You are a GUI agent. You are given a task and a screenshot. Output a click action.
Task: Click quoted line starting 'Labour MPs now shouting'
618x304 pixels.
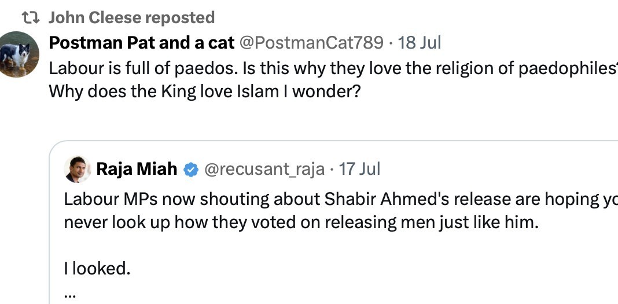(341, 200)
